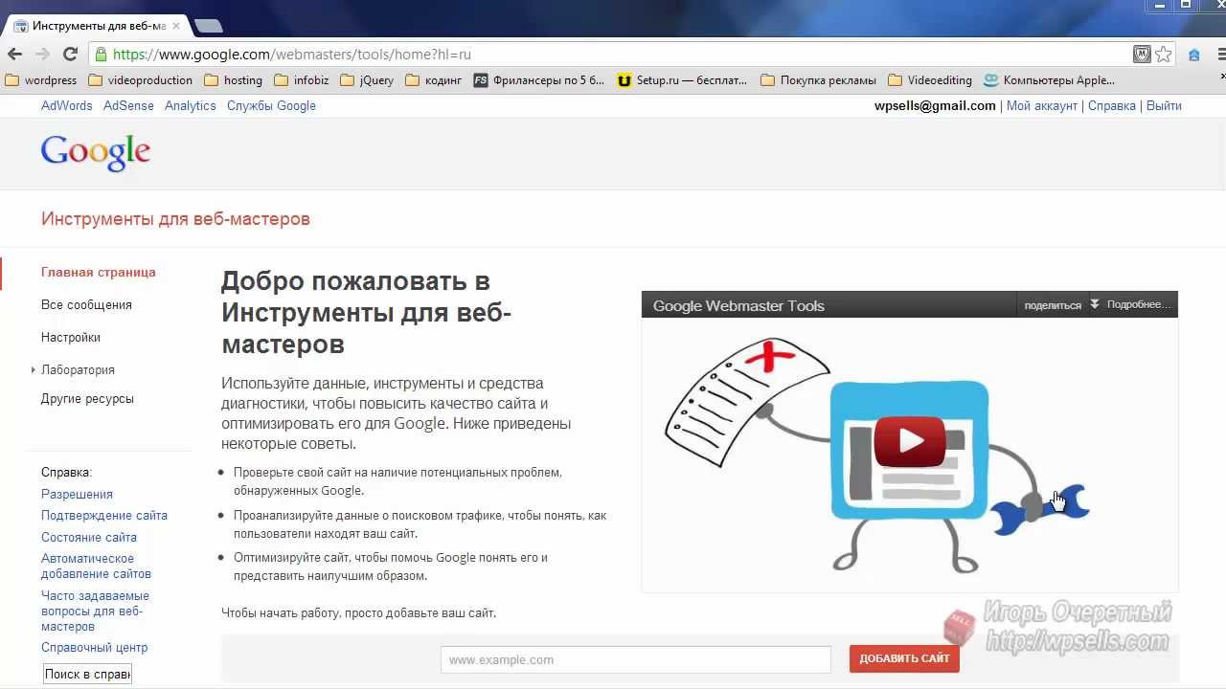This screenshot has height=689, width=1226.
Task: Open the Videoediting bookmark folder
Action: pyautogui.click(x=930, y=80)
